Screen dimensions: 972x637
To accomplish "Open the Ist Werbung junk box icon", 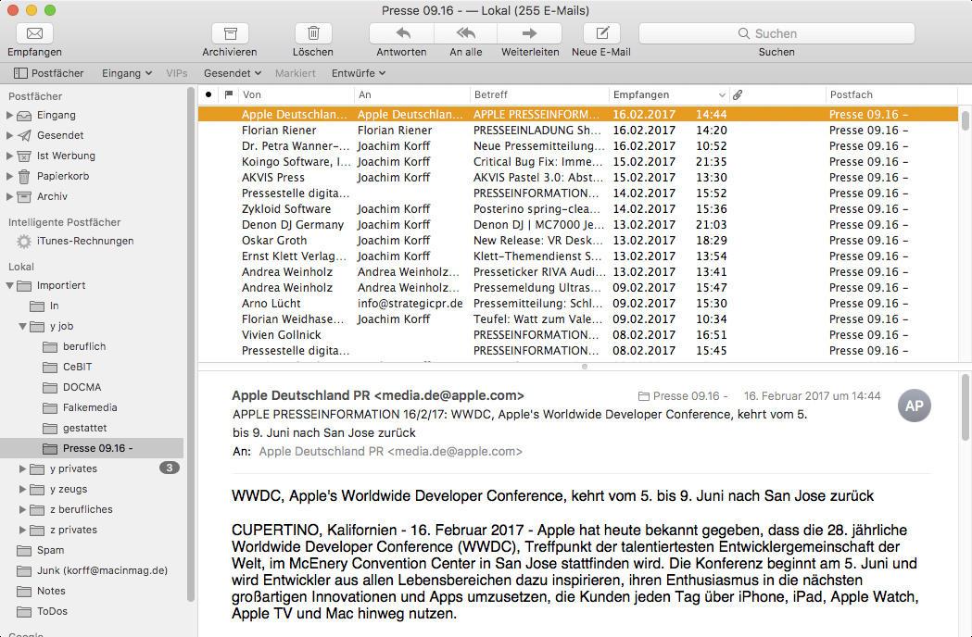I will click(24, 156).
